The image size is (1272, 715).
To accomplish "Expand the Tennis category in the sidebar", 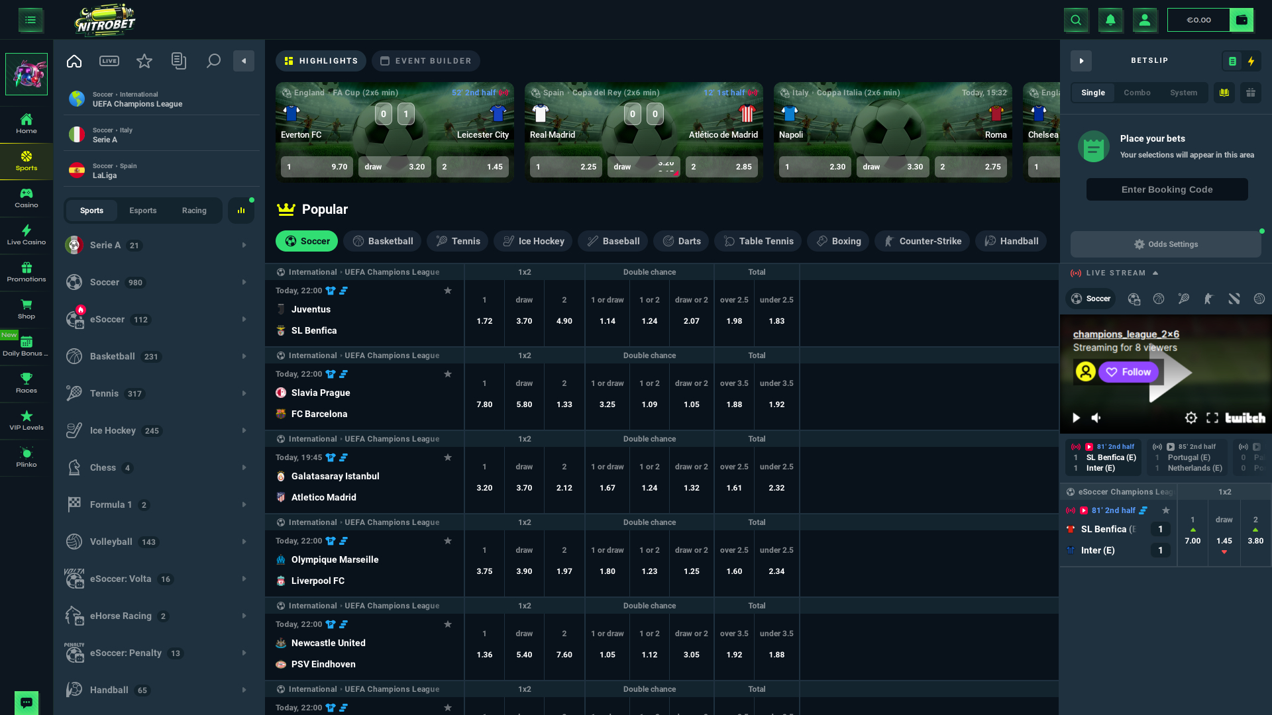I will tap(243, 393).
